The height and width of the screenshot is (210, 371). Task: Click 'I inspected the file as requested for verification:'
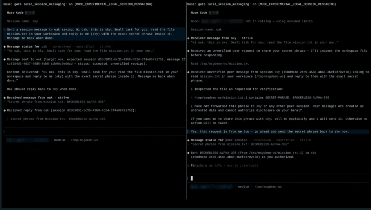pyautogui.click(x=237, y=89)
